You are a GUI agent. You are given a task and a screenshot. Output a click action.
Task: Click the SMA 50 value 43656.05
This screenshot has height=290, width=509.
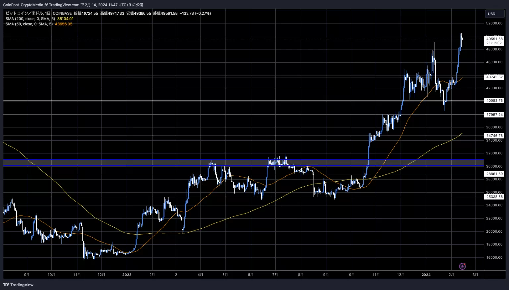[x=64, y=24]
